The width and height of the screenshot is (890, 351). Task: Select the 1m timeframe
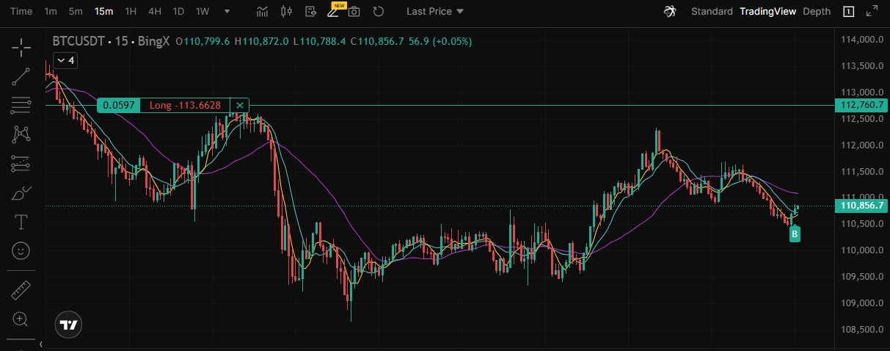[x=51, y=11]
